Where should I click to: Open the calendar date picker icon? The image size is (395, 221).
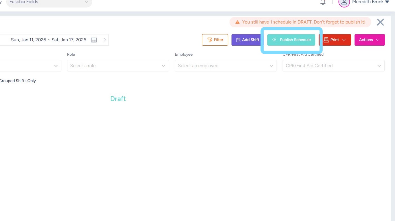tap(94, 40)
